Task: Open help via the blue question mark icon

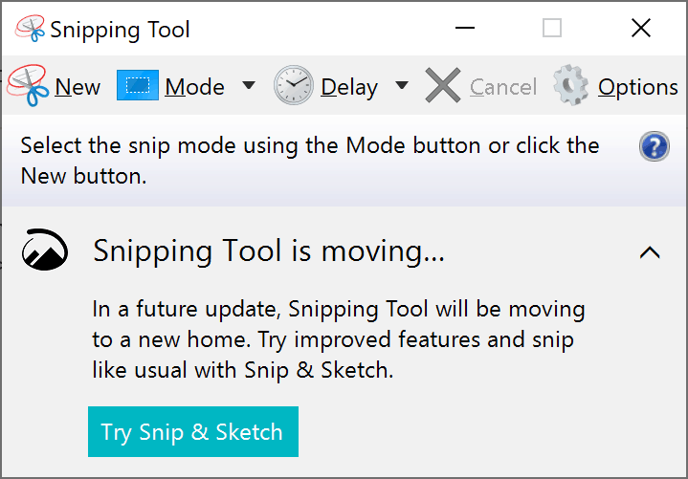Action: pos(654,147)
